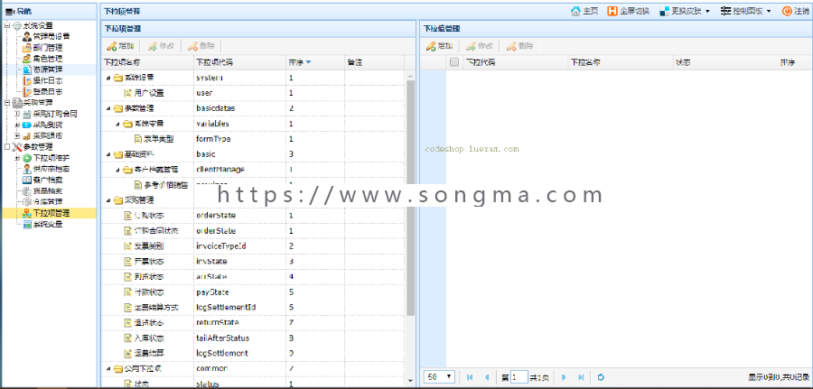The height and width of the screenshot is (389, 813).
Task: Click 修改 in the 下拉项管理 toolbar
Action: coord(161,46)
